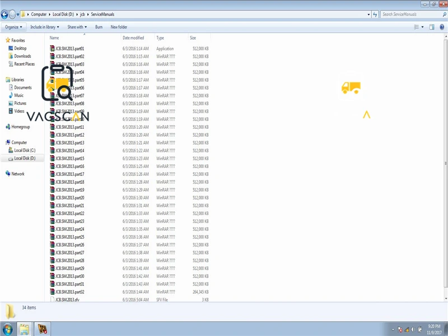Select the JCB.SM.2013.part02 archive icon
Viewport: 448px width, 336px height.
[x=52, y=57]
